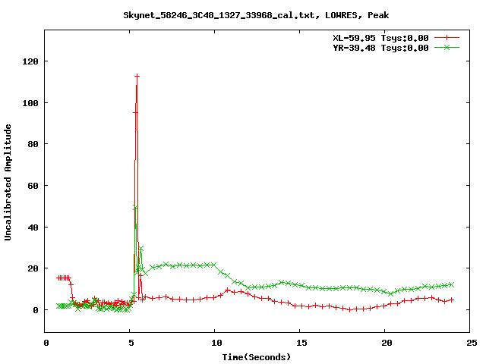Screen dimensions: 486x364
Task: Click the y-axis tick label 60
Action: [x=33, y=186]
